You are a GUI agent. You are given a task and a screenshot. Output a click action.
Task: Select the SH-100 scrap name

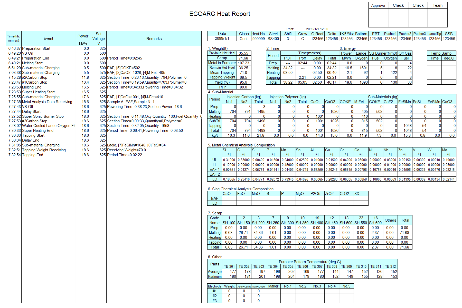pyautogui.click(x=229, y=223)
